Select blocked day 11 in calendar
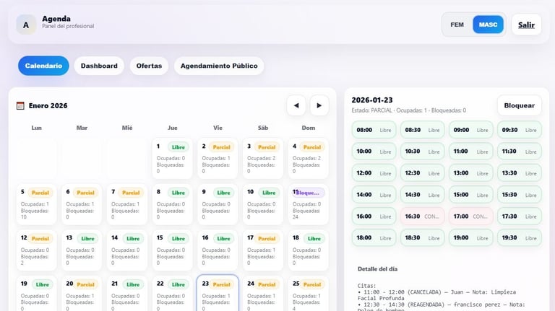The height and width of the screenshot is (311, 555). 309,204
